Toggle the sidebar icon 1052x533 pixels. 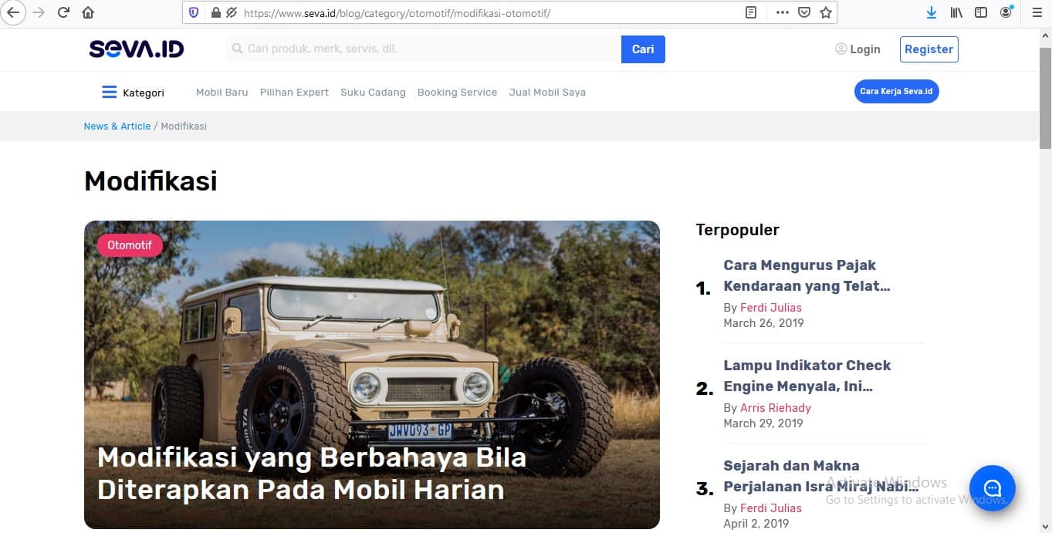pyautogui.click(x=981, y=12)
